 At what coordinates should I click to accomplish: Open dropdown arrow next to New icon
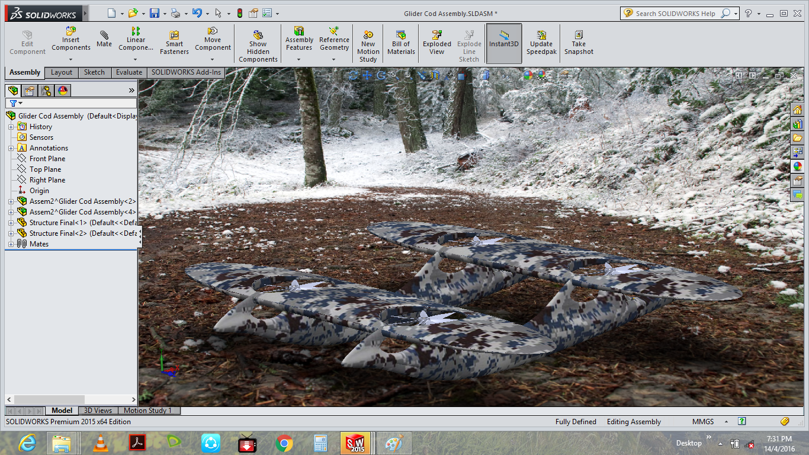(121, 14)
